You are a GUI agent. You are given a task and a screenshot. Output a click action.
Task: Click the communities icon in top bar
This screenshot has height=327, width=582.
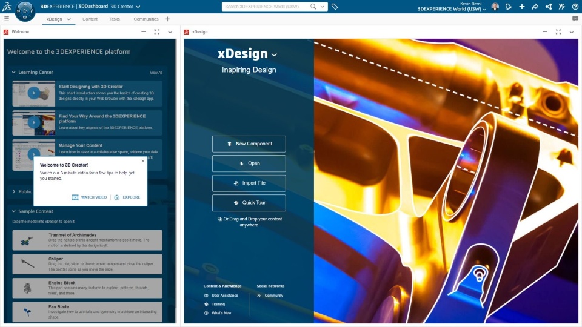[x=561, y=6]
